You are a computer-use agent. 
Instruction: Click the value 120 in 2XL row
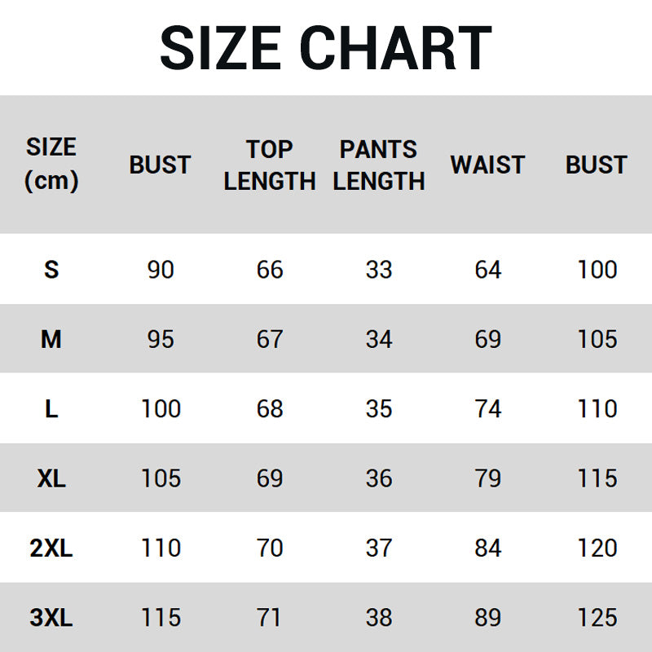tap(597, 548)
